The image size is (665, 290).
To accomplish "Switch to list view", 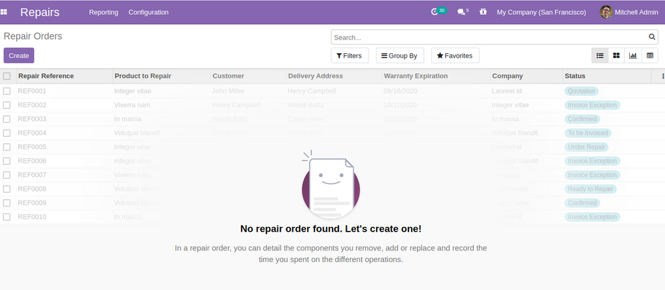I will coord(600,56).
